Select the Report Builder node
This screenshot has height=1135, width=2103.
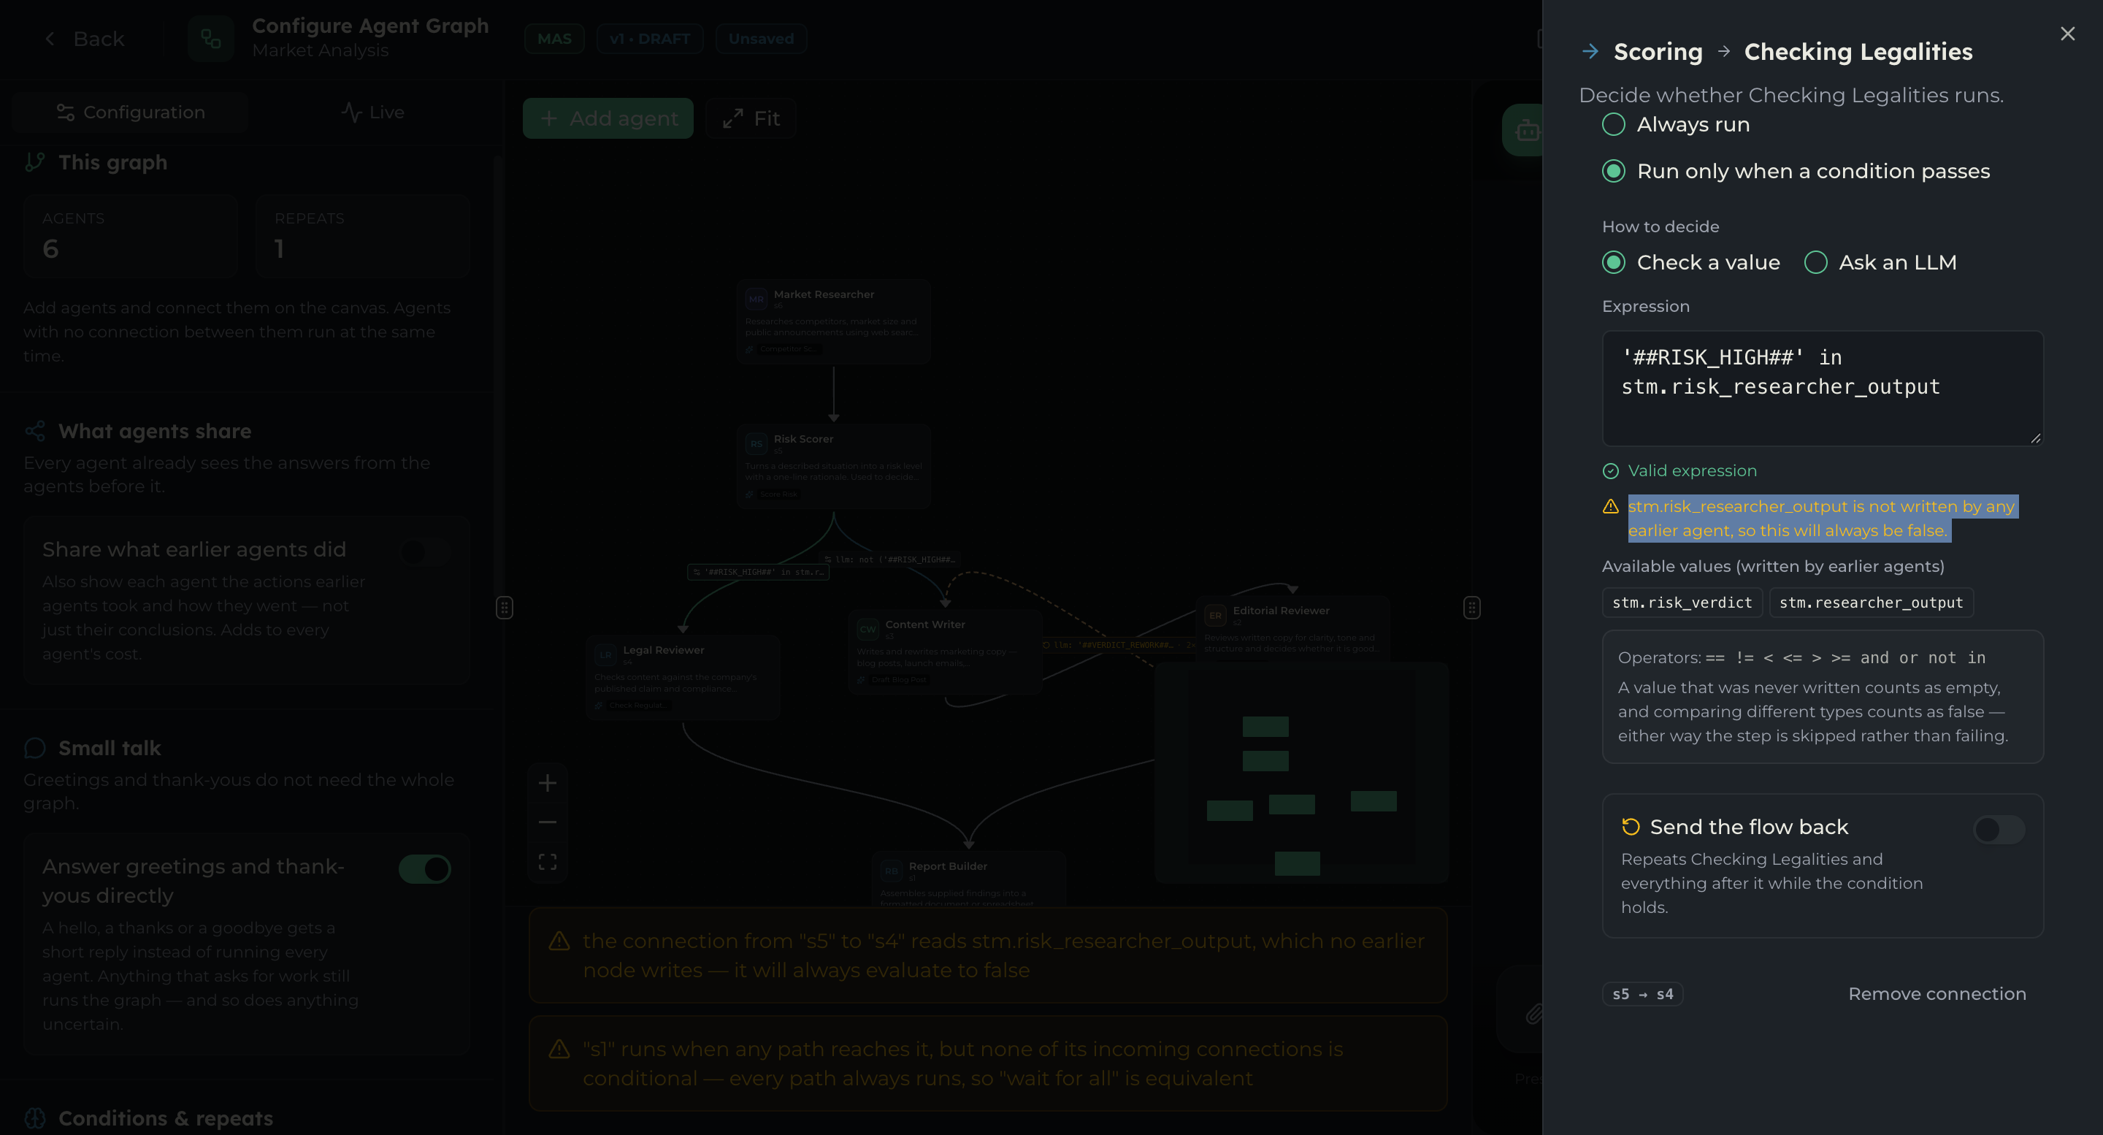(x=968, y=879)
